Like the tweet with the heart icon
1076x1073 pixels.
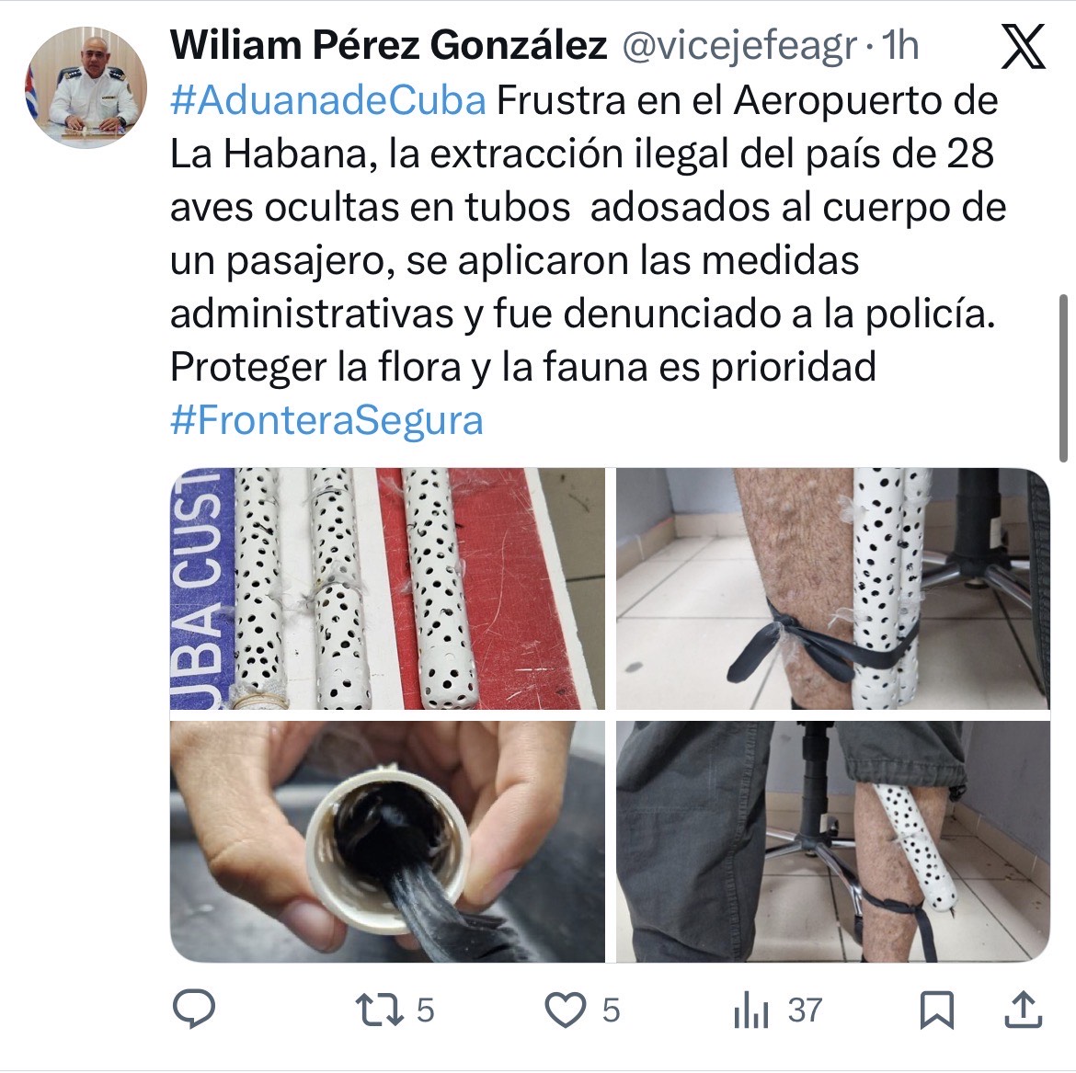pyautogui.click(x=565, y=1010)
